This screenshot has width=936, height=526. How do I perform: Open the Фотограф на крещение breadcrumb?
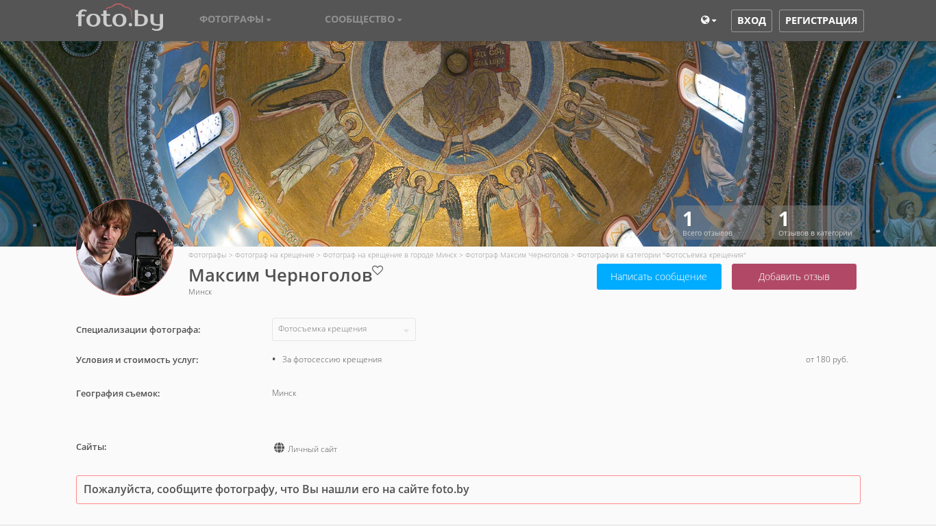coord(275,255)
